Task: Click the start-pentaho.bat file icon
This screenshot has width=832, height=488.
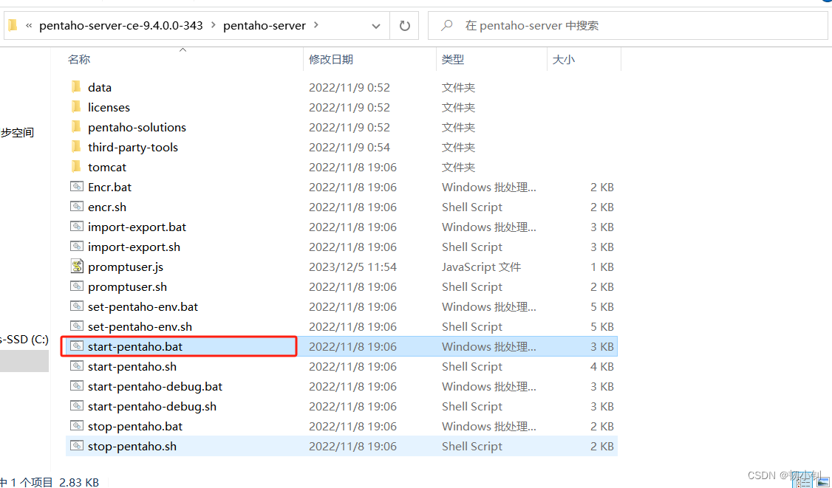Action: tap(77, 346)
